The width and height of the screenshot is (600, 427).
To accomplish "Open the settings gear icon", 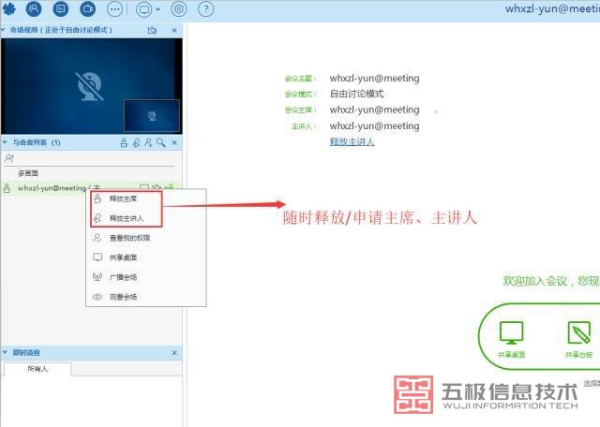I will tap(179, 8).
